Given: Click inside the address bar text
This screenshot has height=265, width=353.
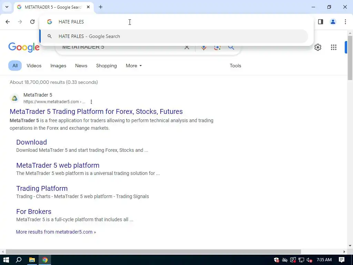Looking at the screenshot, I should point(71,22).
